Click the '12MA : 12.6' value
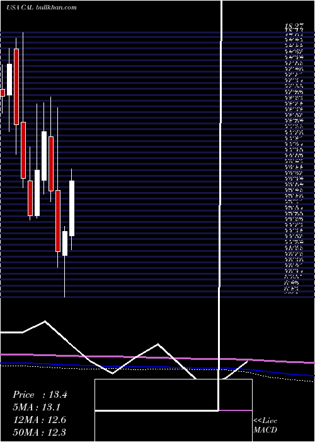 click(40, 420)
